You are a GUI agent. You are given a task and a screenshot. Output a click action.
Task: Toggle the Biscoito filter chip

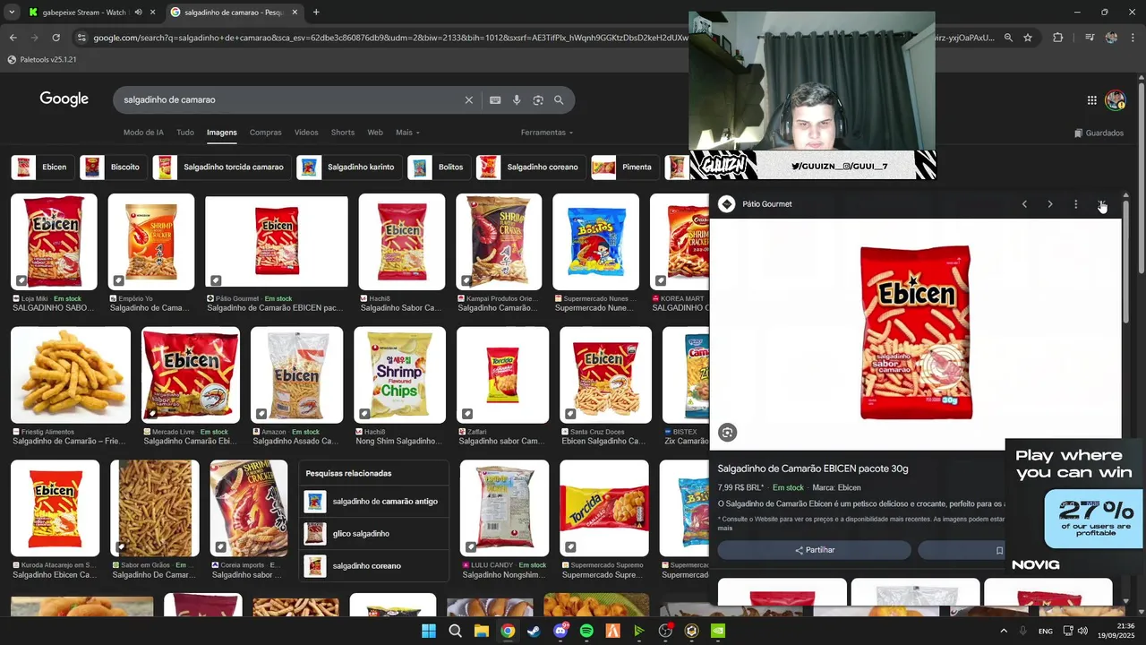[x=113, y=168]
